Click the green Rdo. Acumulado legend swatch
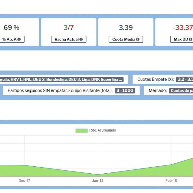 [x=81, y=130]
